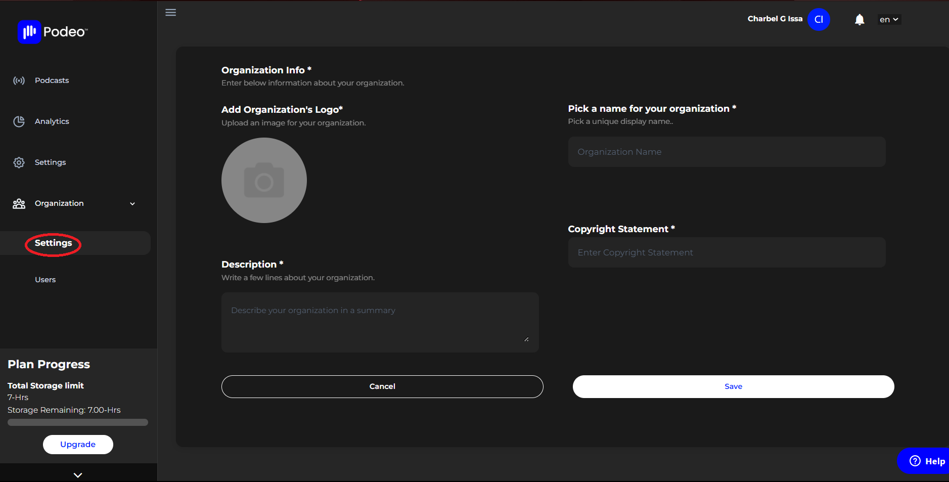Click the Settings gear icon
This screenshot has width=949, height=482.
pos(19,162)
